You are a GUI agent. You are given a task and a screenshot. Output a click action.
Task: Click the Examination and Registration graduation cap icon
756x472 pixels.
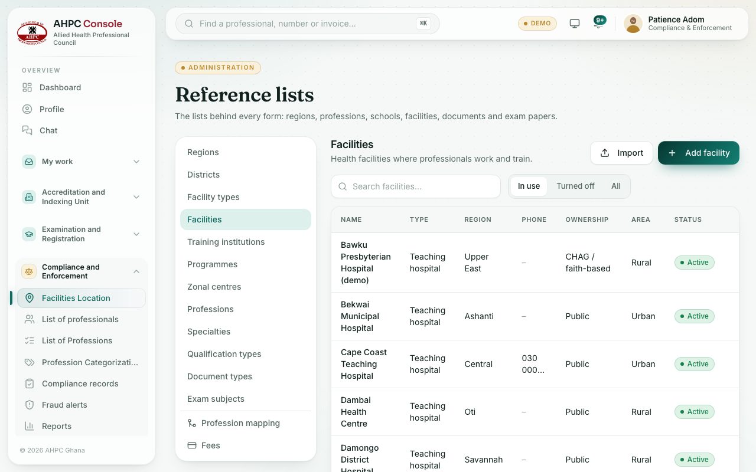(x=29, y=234)
